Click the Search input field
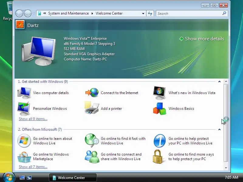The width and height of the screenshot is (243, 182). (x=189, y=13)
